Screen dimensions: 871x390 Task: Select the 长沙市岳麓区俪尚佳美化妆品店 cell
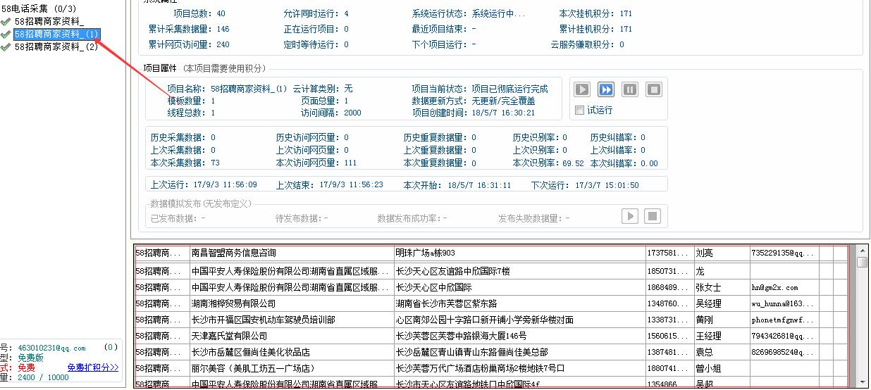click(x=292, y=352)
